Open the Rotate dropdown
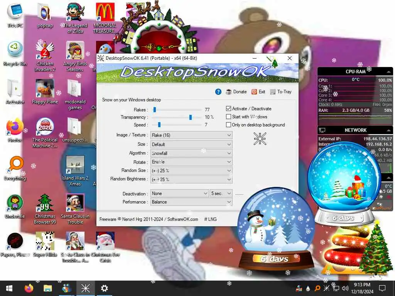 coord(191,162)
